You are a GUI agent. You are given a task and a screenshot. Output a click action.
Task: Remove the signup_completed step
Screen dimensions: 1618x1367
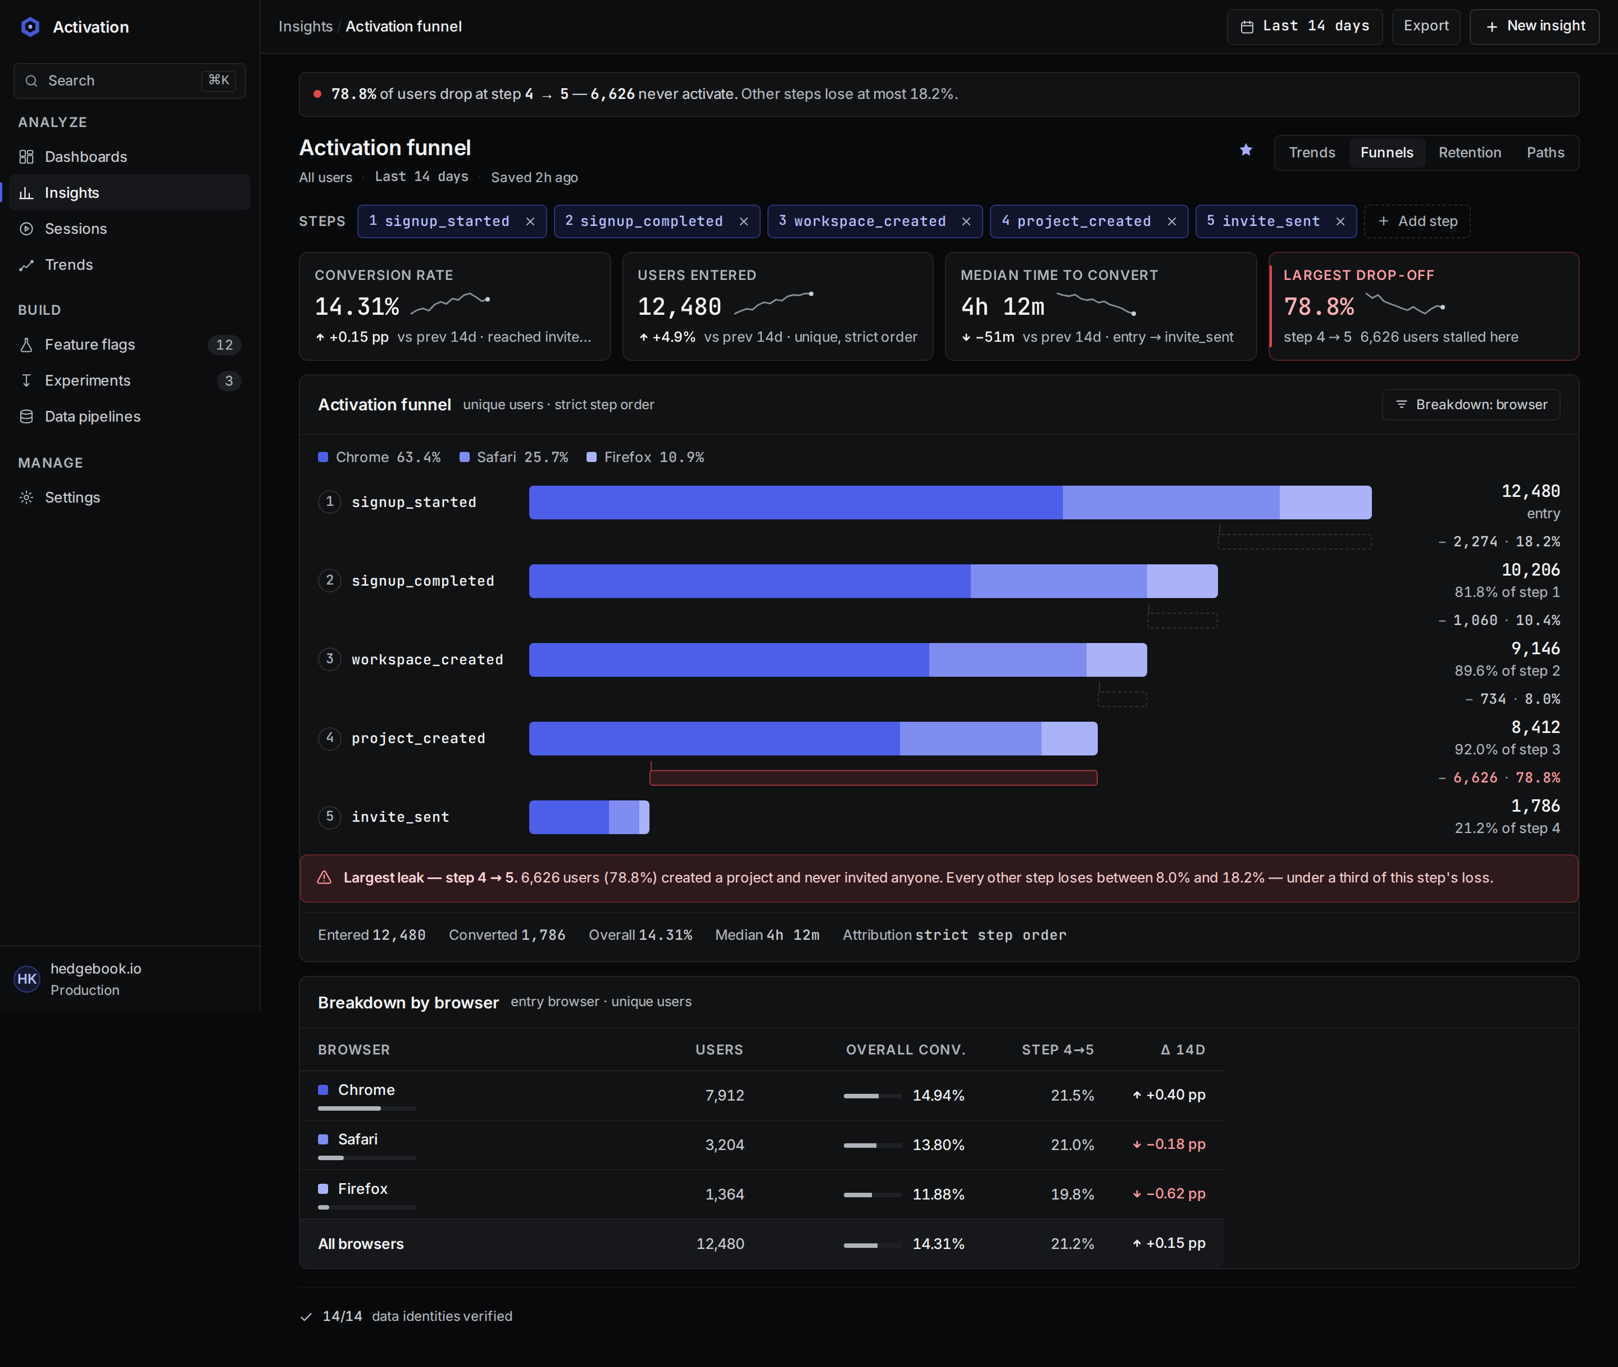pos(744,221)
